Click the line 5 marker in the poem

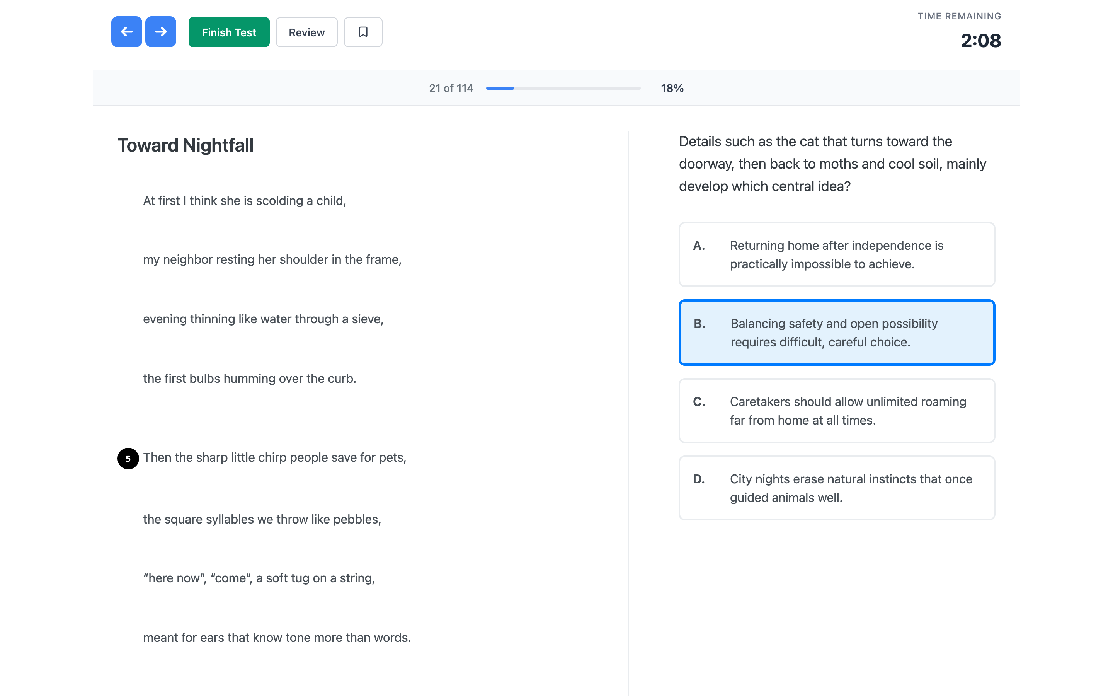pyautogui.click(x=128, y=459)
